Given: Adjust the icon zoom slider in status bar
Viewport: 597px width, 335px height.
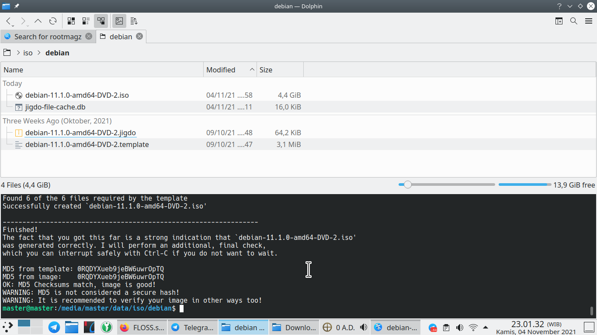Looking at the screenshot, I should point(447,185).
